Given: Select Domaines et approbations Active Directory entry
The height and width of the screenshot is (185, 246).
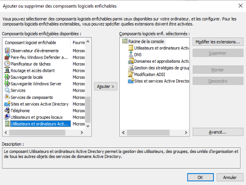Looking at the screenshot, I should pyautogui.click(x=159, y=61).
